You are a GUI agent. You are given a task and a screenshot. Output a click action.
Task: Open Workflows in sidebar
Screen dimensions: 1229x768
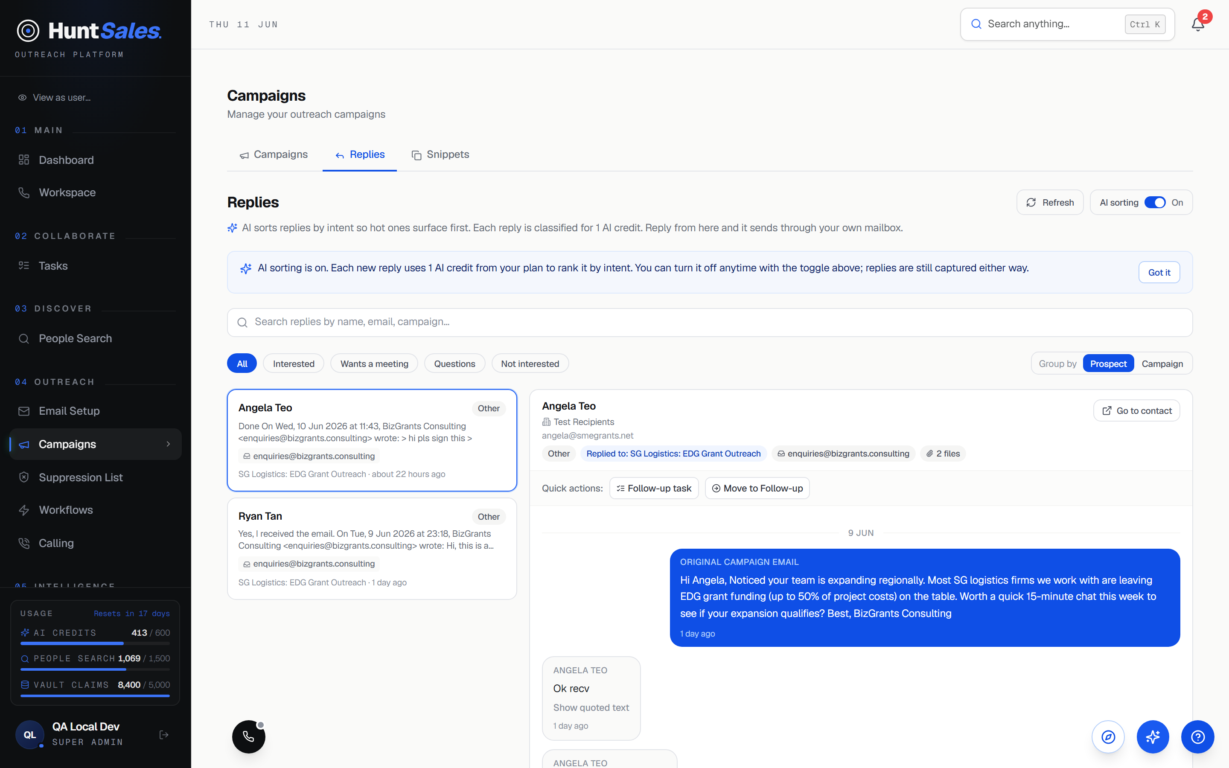point(96,510)
